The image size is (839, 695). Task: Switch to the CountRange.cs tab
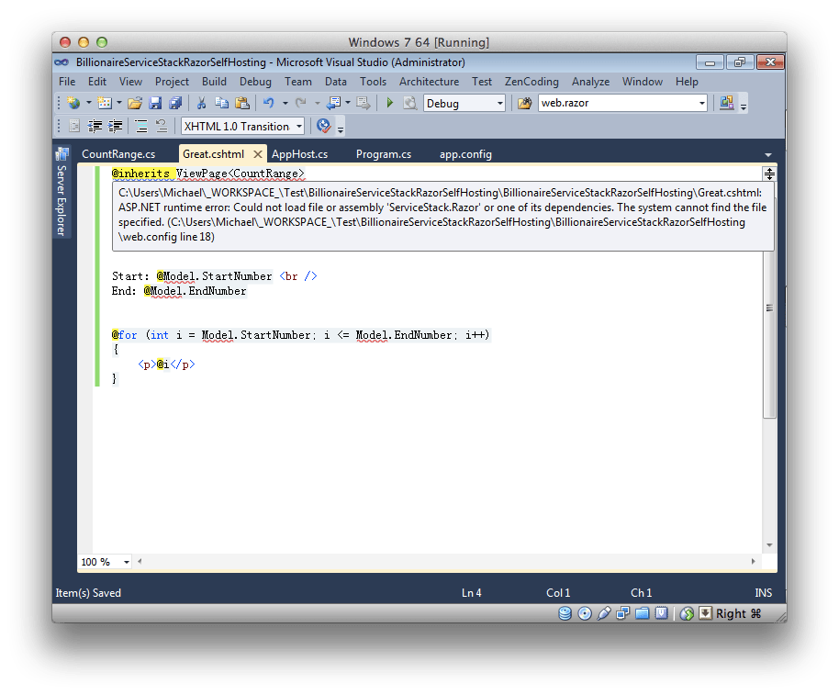tap(118, 154)
